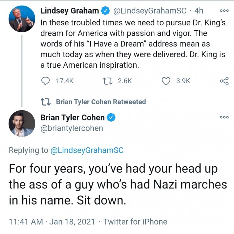Click the Brian Tyler Cohen display name
The width and height of the screenshot is (234, 234).
tap(73, 118)
